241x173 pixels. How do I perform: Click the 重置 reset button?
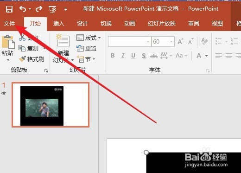pyautogui.click(x=87, y=48)
